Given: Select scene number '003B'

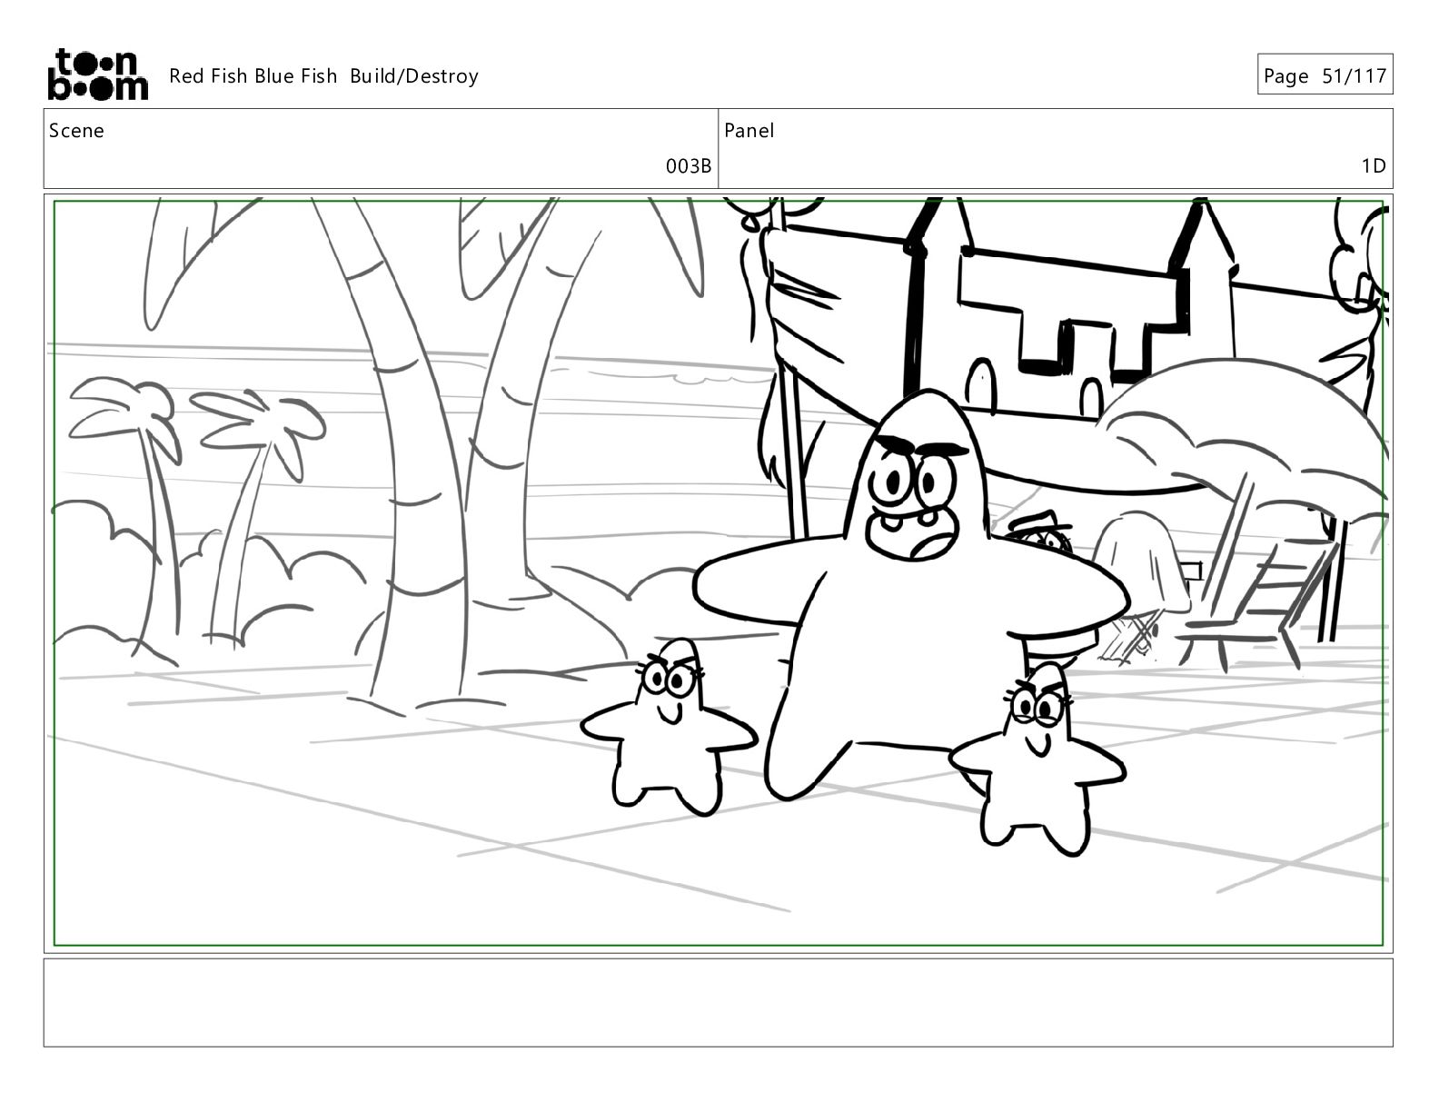Looking at the screenshot, I should 689,166.
